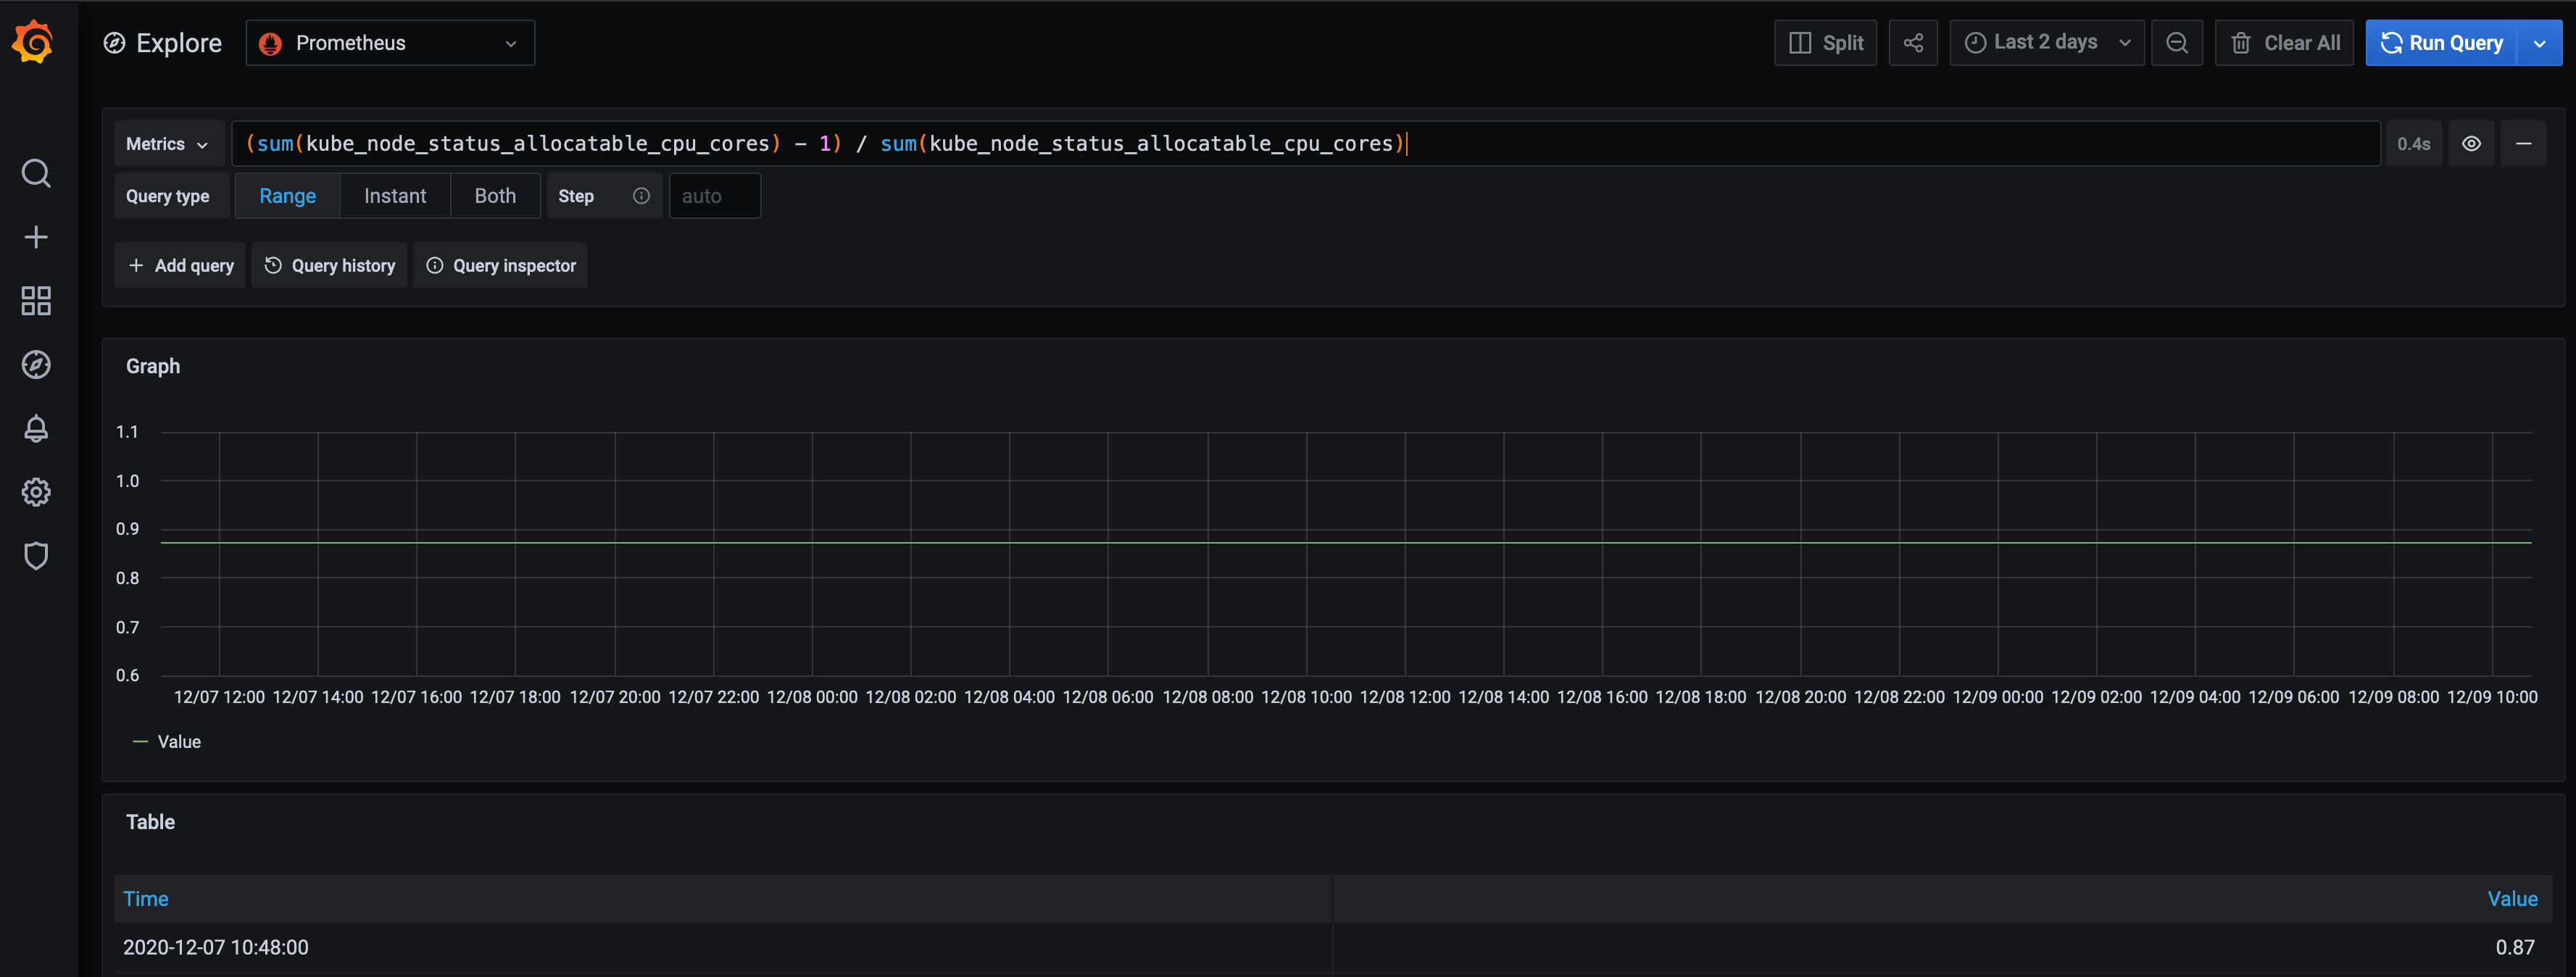Open the Configuration gear icon
The width and height of the screenshot is (2576, 977).
[x=36, y=491]
